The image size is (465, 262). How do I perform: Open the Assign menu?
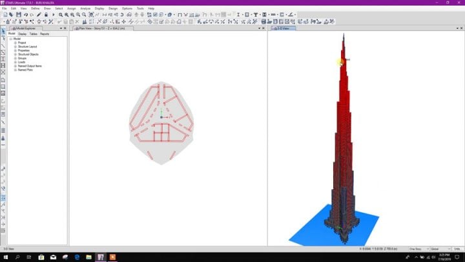[72, 8]
